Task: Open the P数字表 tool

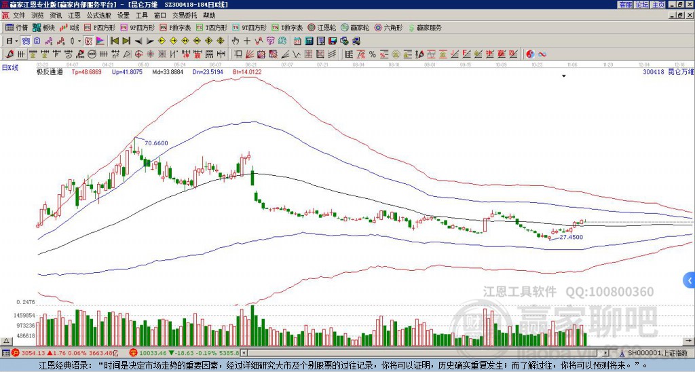Action: (x=176, y=27)
